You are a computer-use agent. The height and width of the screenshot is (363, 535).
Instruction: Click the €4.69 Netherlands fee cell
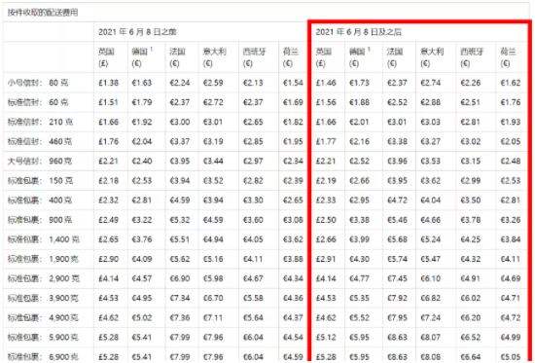click(511, 278)
